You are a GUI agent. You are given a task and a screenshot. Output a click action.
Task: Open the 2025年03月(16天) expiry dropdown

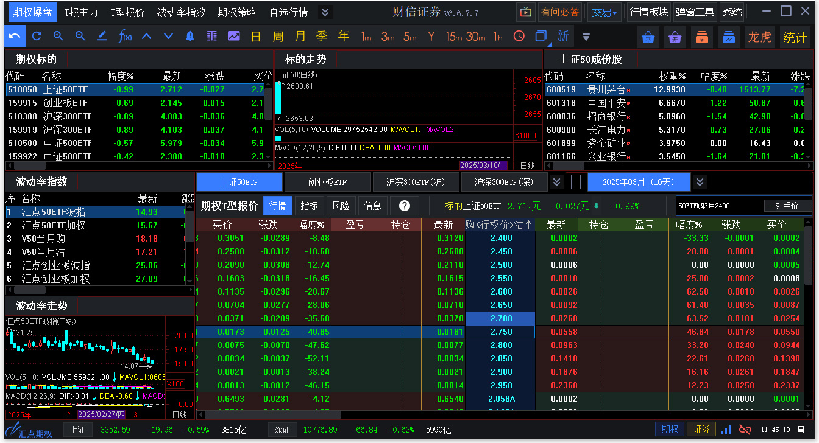click(x=639, y=181)
